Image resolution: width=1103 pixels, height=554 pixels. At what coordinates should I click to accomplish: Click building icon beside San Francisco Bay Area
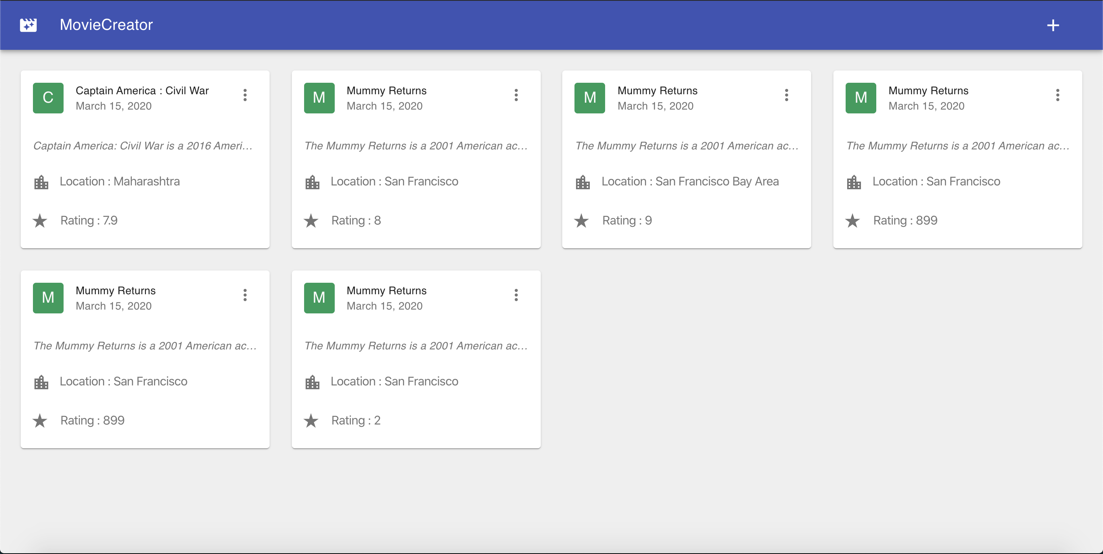coord(583,182)
